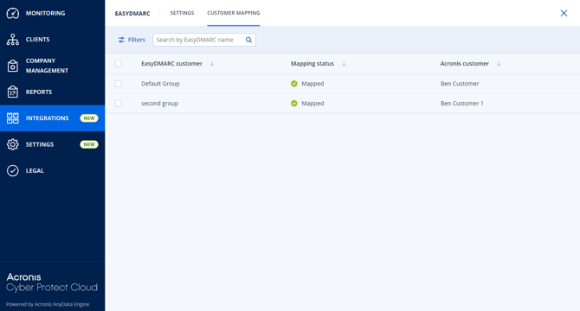Screen dimensions: 580x311
Task: Click the Mapping status column header
Action: point(313,63)
